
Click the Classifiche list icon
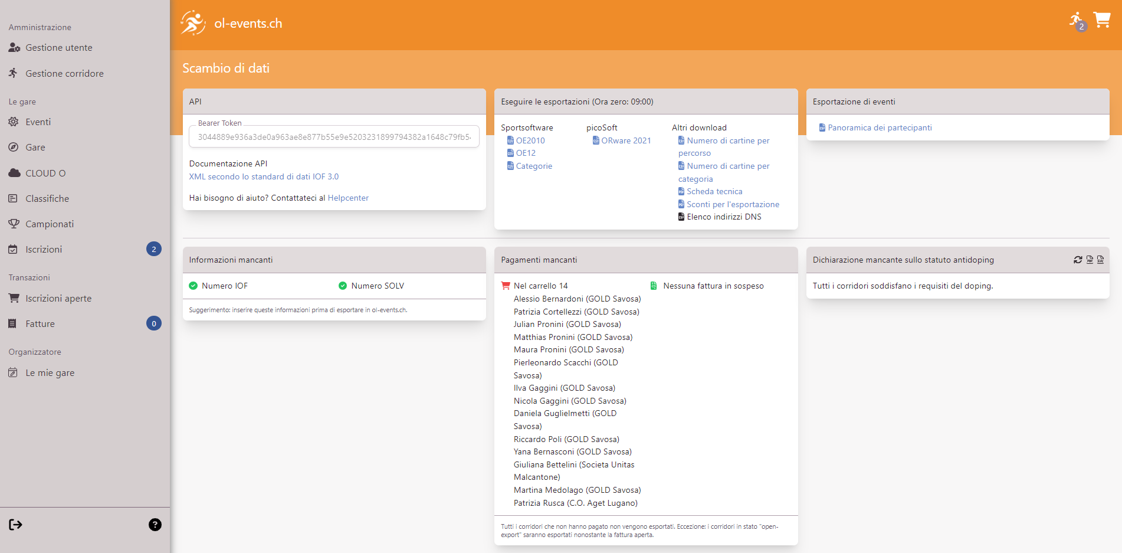pyautogui.click(x=13, y=198)
